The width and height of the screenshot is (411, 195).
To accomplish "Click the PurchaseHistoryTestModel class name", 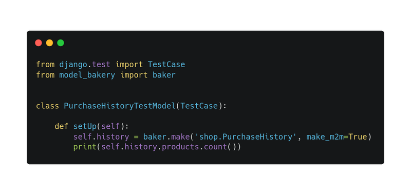I will (120, 106).
